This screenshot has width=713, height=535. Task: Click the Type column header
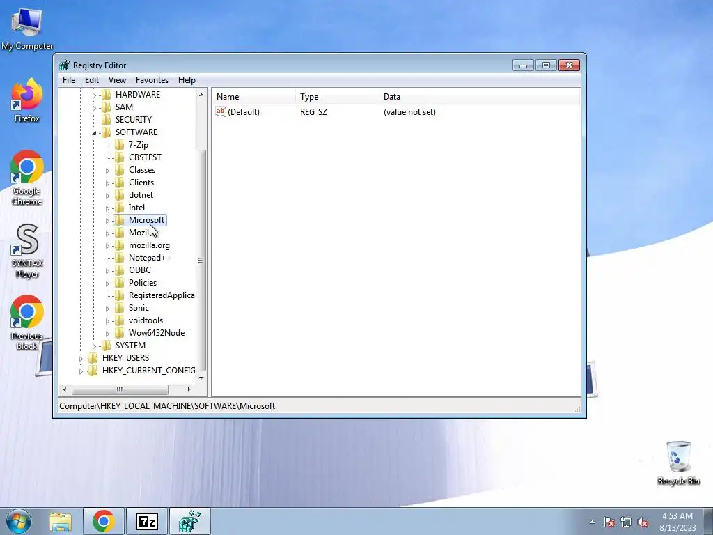click(x=337, y=97)
